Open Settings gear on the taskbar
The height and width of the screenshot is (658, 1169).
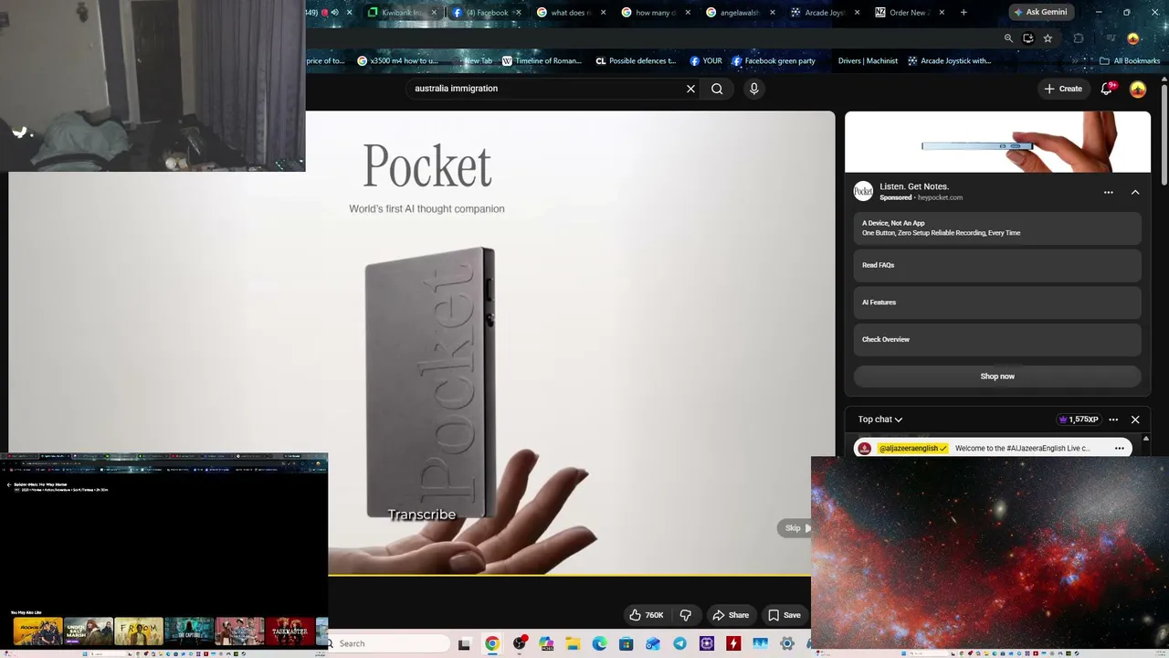point(787,643)
